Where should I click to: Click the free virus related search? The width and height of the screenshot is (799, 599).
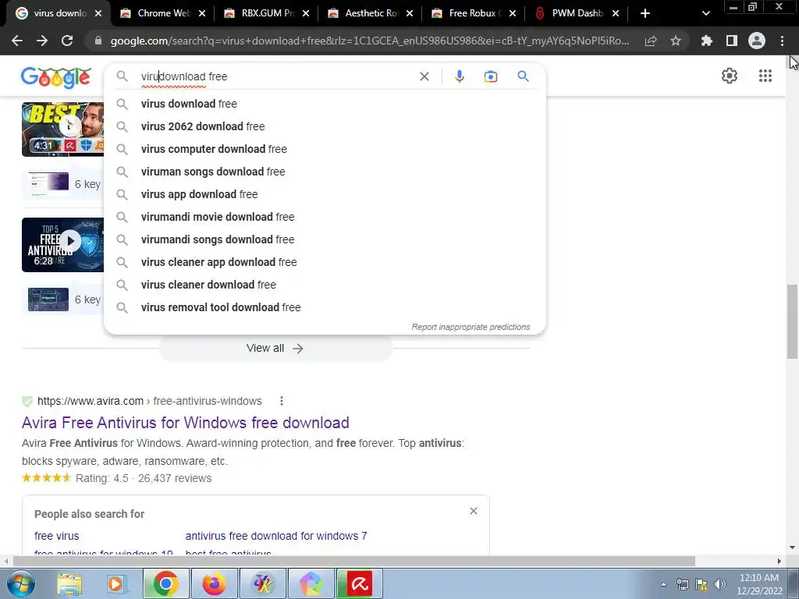(x=56, y=536)
